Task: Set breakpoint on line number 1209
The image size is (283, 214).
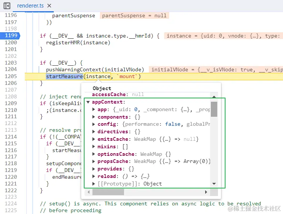Action: 11,103
